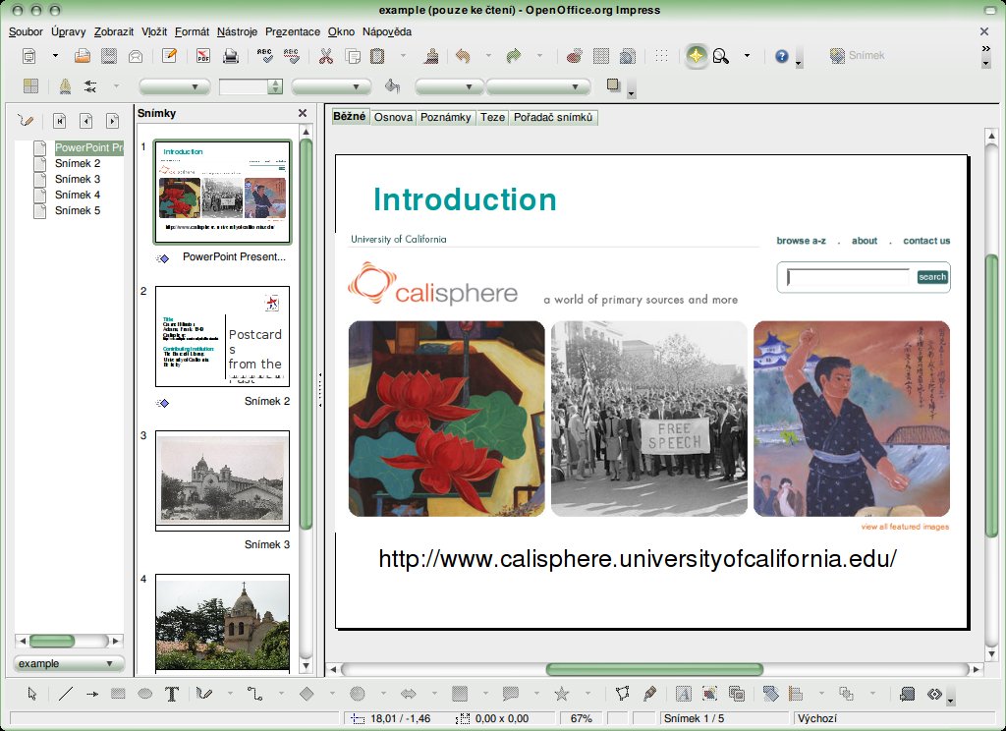Open the Formát menu
The image size is (1006, 731).
[x=192, y=31]
